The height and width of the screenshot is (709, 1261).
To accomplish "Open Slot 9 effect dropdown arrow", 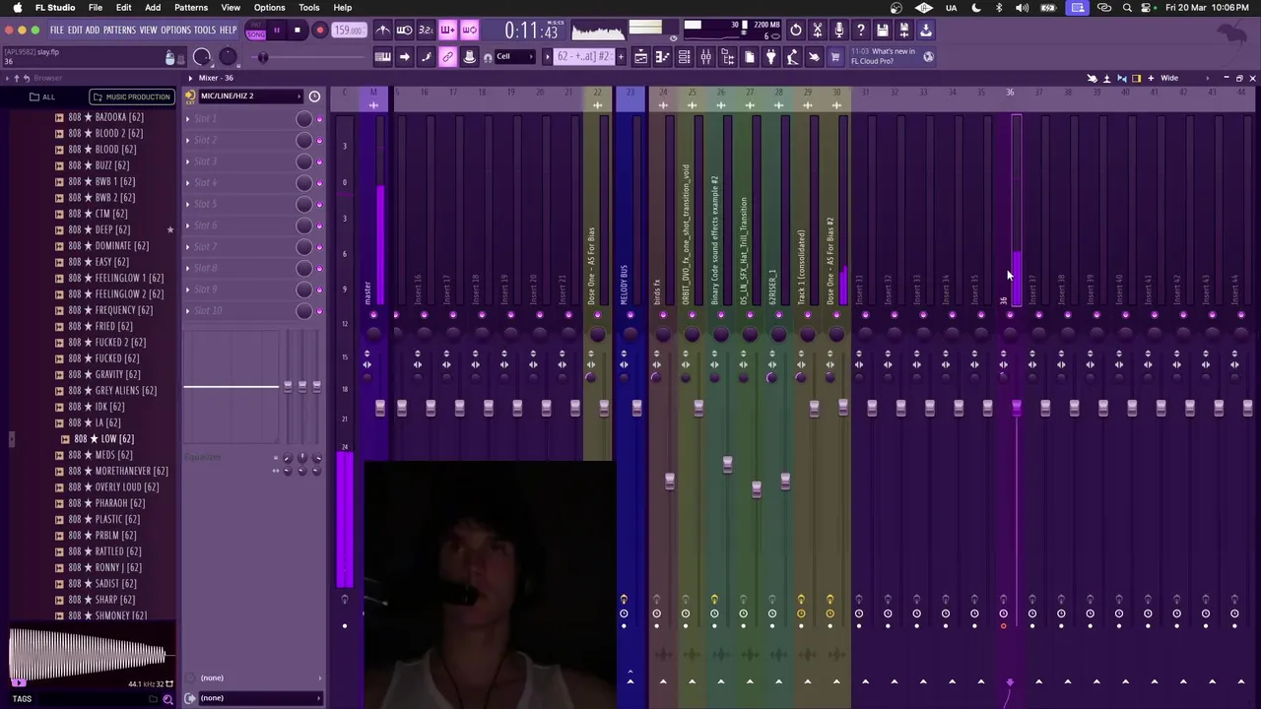I will [187, 290].
